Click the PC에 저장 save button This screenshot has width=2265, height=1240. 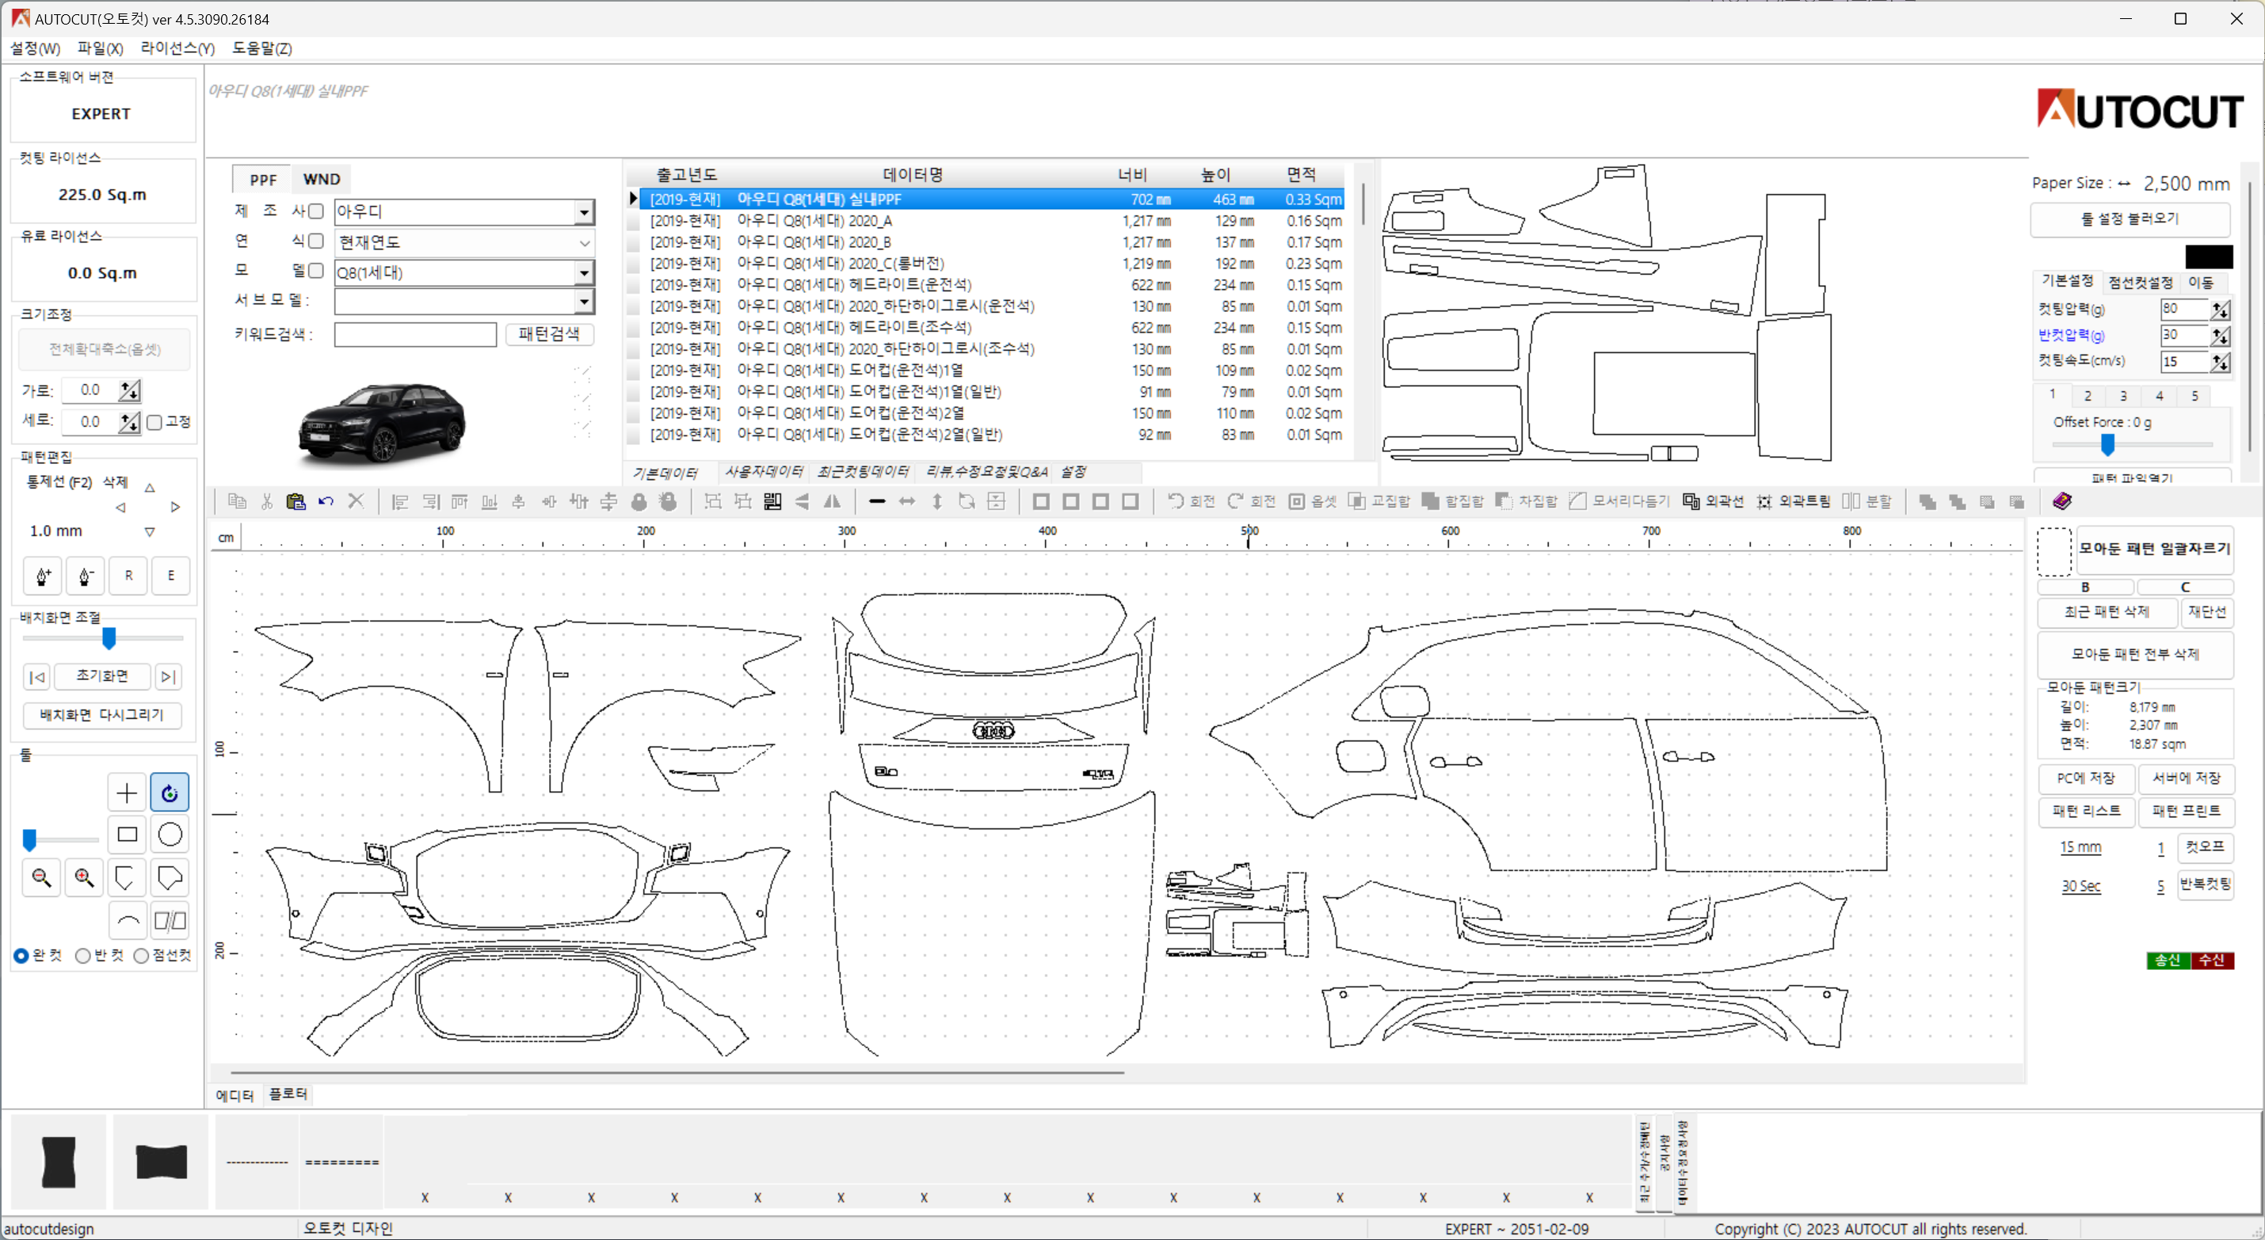click(x=2086, y=778)
